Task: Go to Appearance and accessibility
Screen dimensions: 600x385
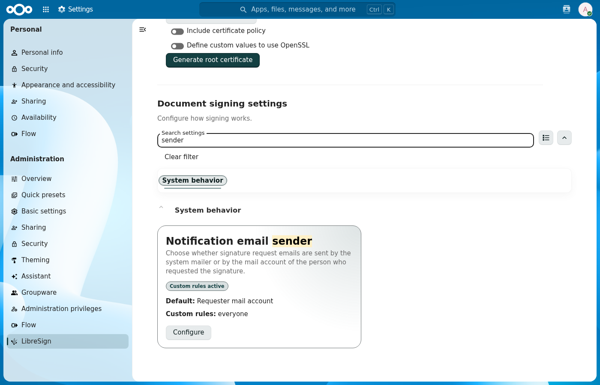Action: (x=68, y=85)
